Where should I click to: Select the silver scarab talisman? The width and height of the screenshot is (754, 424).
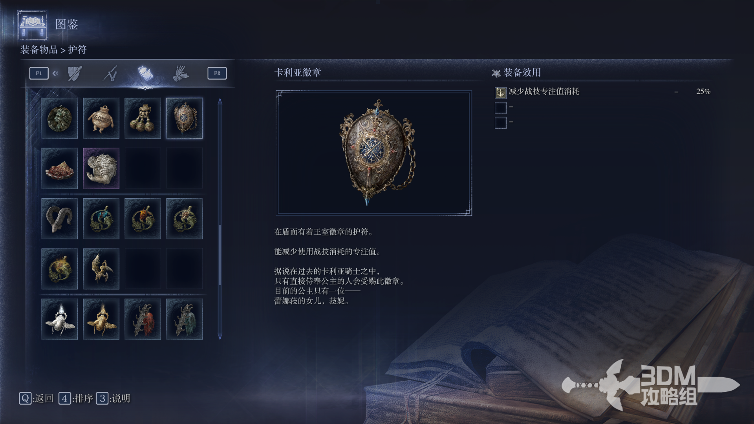59,319
